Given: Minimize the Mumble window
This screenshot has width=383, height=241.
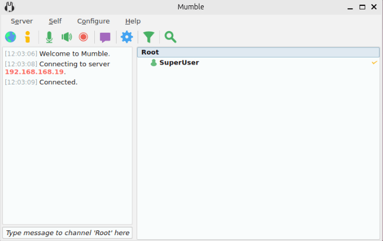Looking at the screenshot, I should pos(350,8).
